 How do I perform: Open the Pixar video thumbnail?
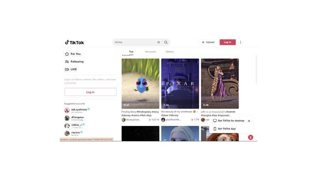coord(180,84)
